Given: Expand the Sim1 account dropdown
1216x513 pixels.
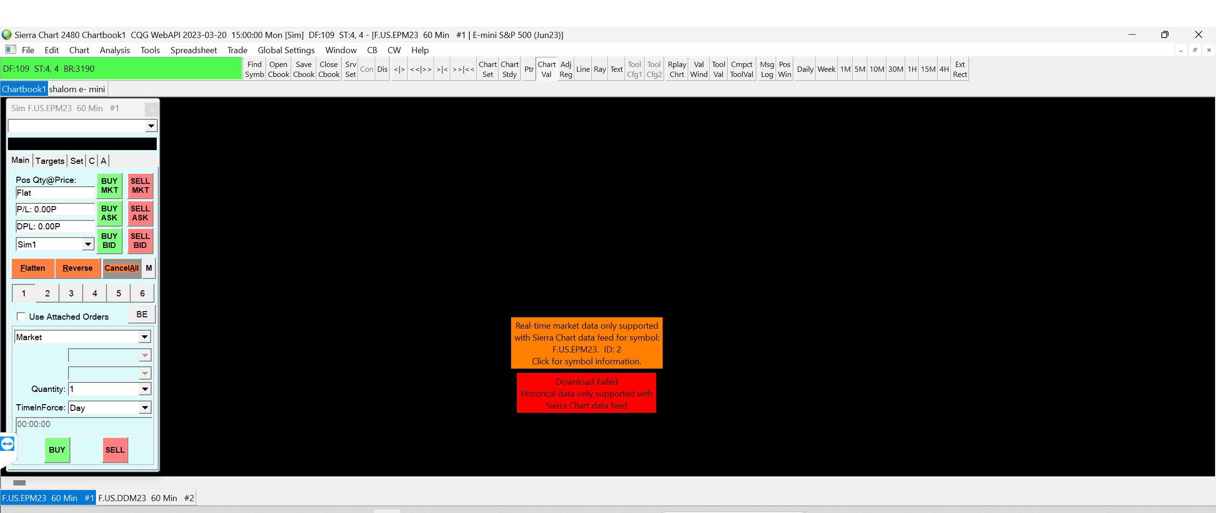Looking at the screenshot, I should click(88, 245).
